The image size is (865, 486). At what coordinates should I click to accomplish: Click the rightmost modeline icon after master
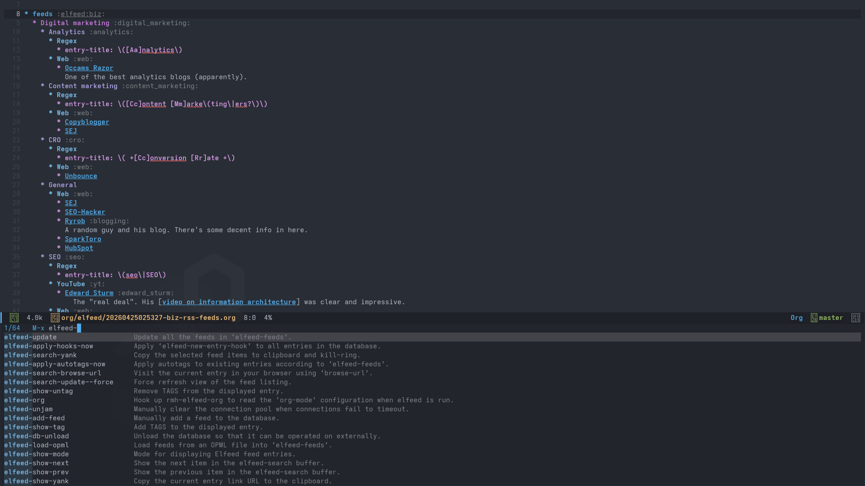tap(856, 318)
